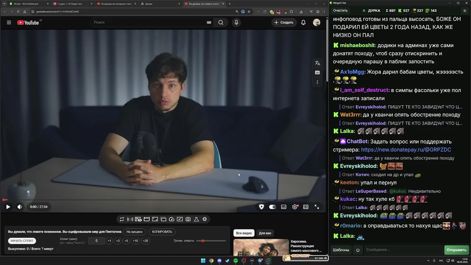Open the Windows Start menu
This screenshot has height=265, width=471.
[203, 261]
